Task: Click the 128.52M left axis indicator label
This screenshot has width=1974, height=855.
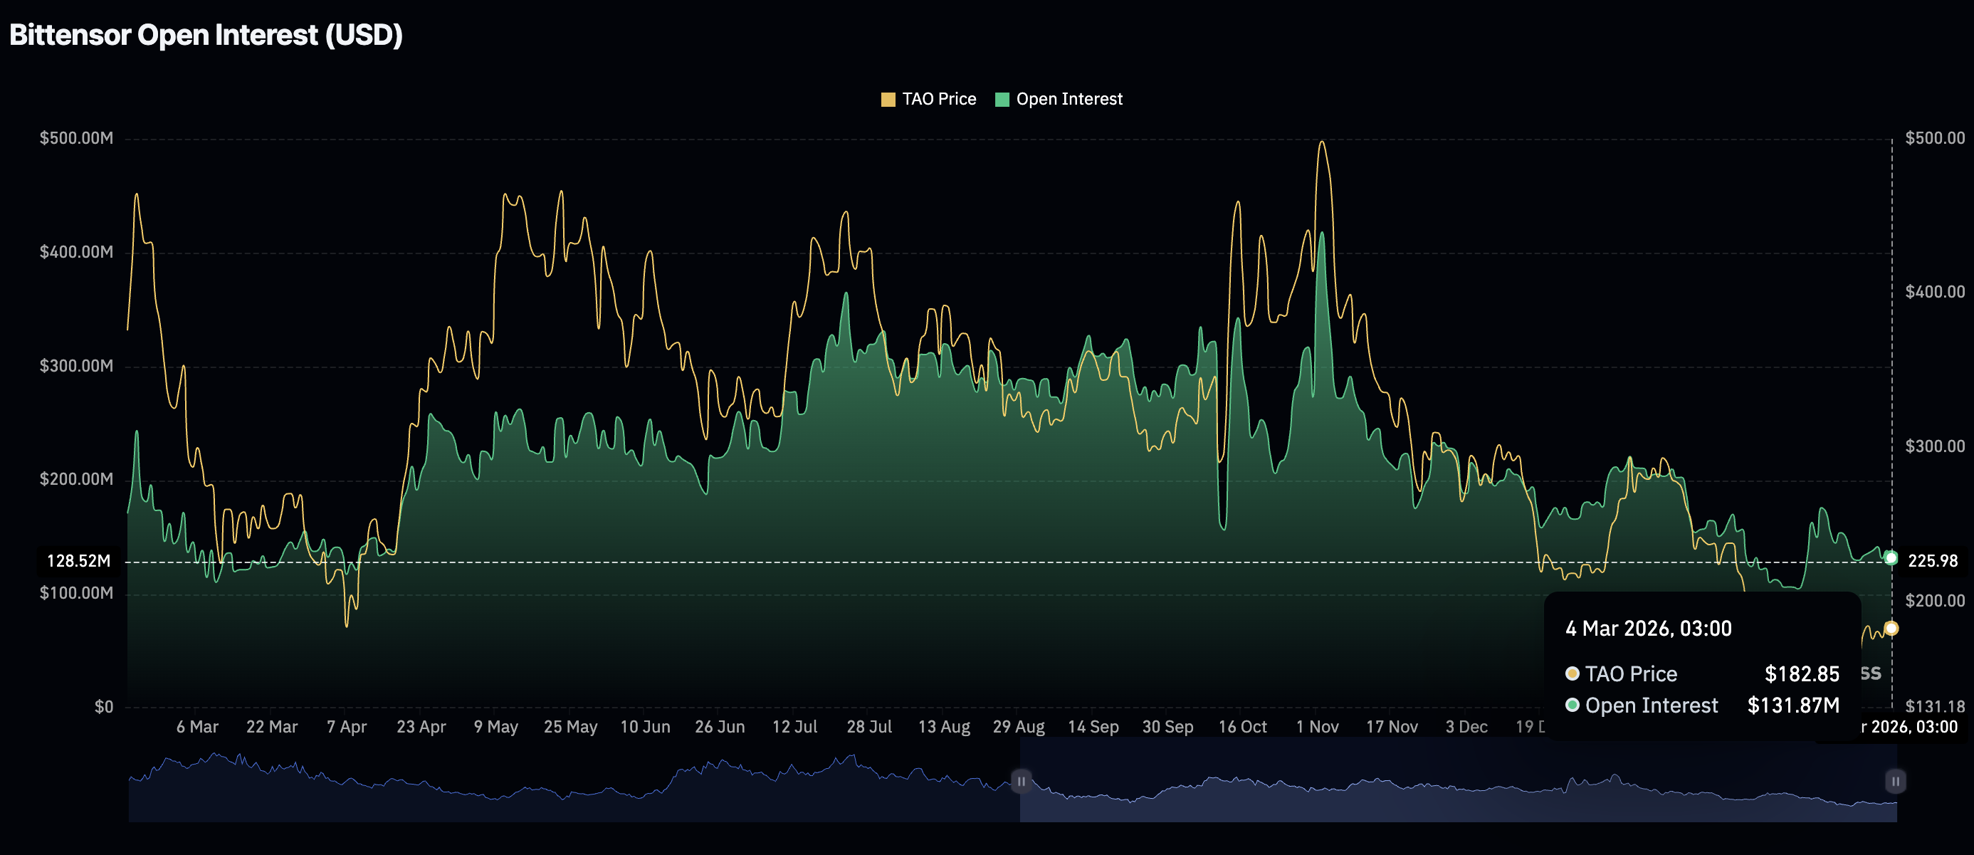Action: [79, 561]
